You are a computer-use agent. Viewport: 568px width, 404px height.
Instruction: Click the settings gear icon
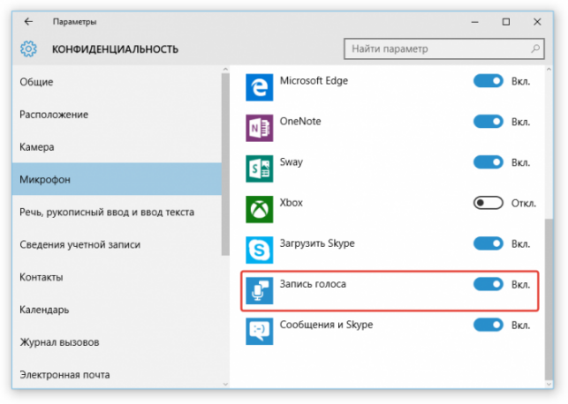[28, 49]
